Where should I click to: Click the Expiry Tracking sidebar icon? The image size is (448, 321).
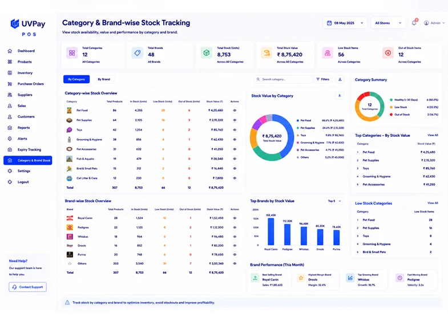pos(10,149)
